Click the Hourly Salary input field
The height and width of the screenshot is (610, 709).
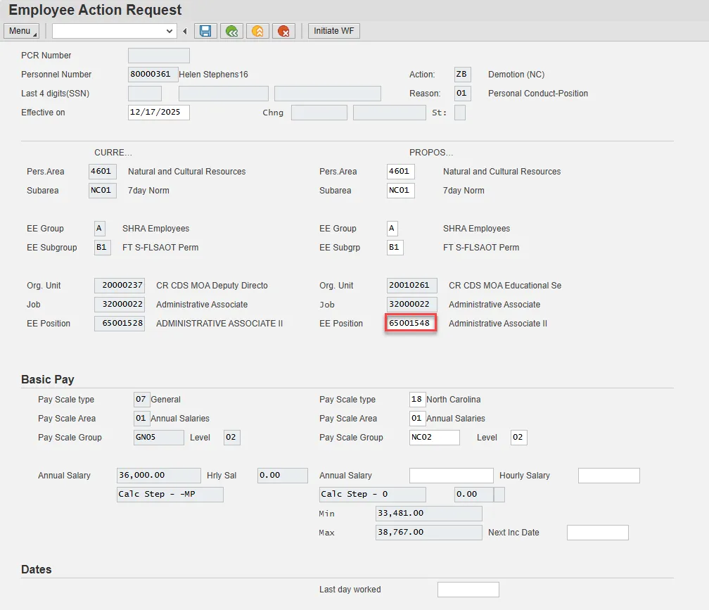[x=608, y=476]
